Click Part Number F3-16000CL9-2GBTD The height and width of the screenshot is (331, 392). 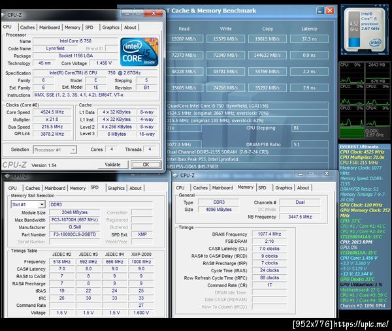tap(74, 234)
